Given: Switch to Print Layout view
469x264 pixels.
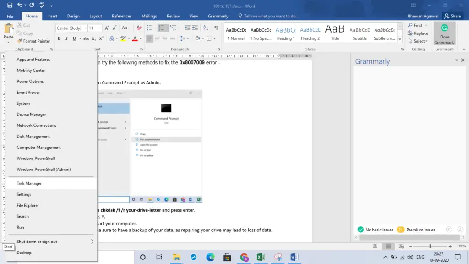Looking at the screenshot, I should (x=388, y=246).
